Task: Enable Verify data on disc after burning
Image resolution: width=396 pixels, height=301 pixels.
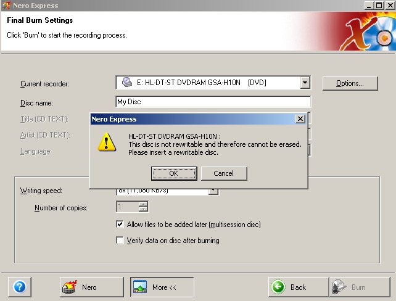Action: coord(120,241)
